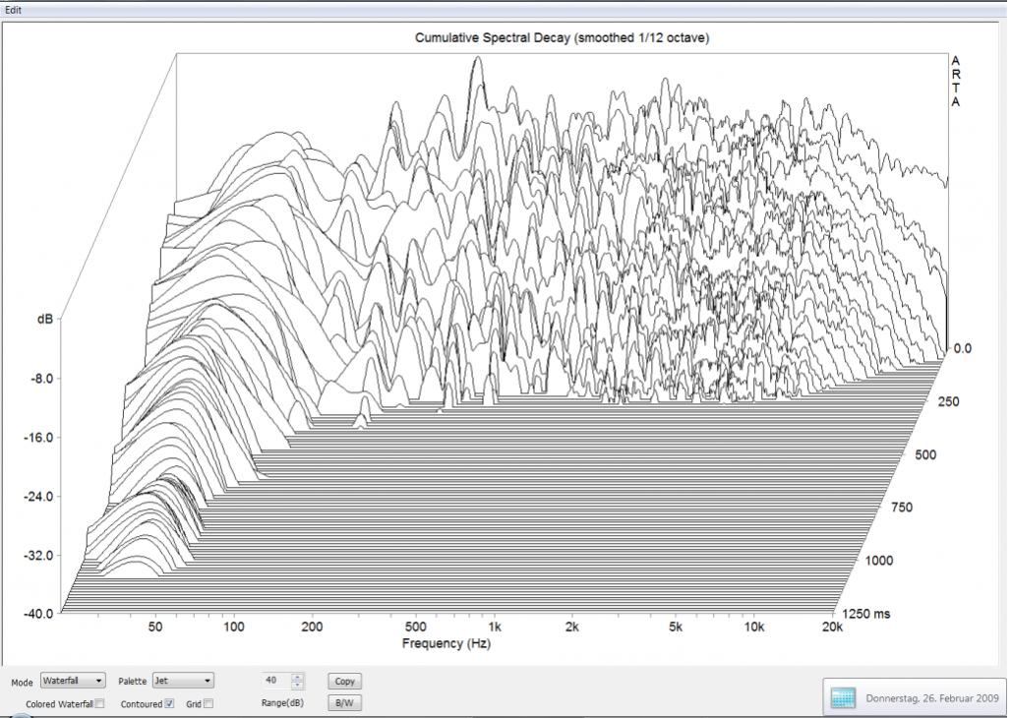The width and height of the screenshot is (1011, 718).
Task: Click the vertical ARTA label on the plot
Action: click(x=956, y=82)
